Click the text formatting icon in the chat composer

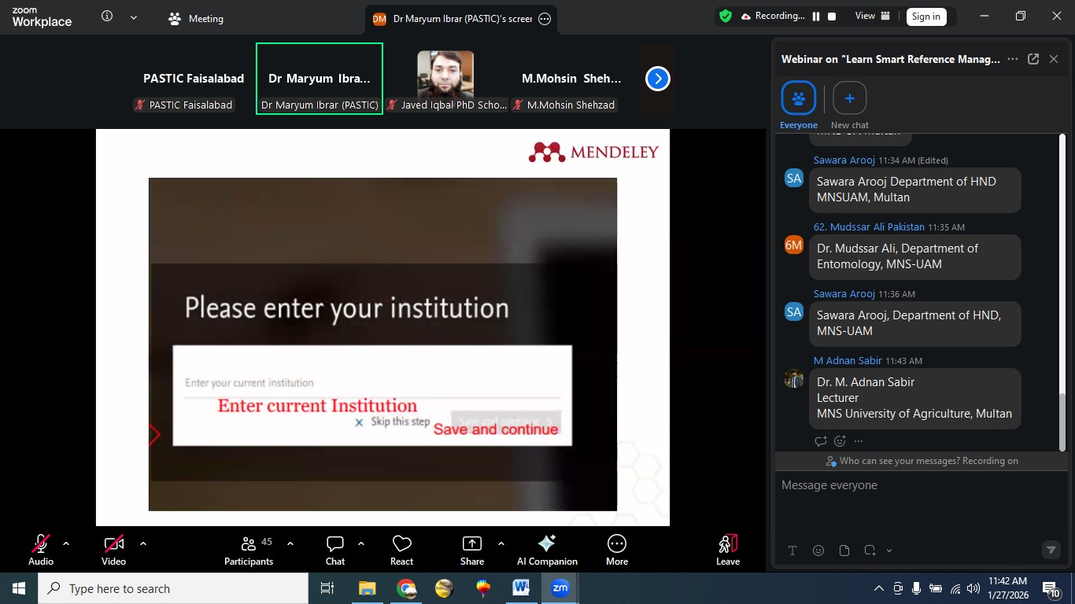click(792, 551)
